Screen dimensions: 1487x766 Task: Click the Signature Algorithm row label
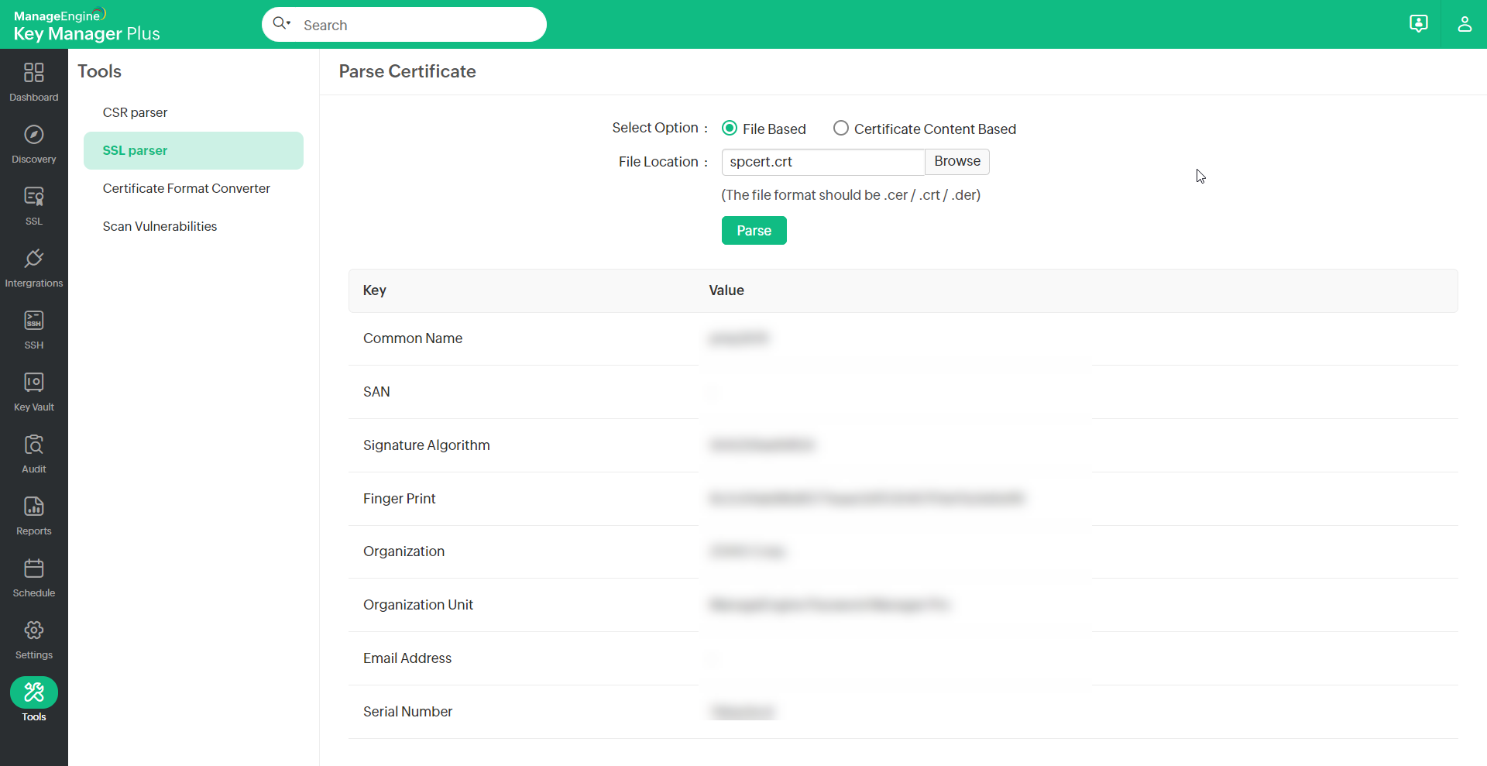tap(427, 445)
